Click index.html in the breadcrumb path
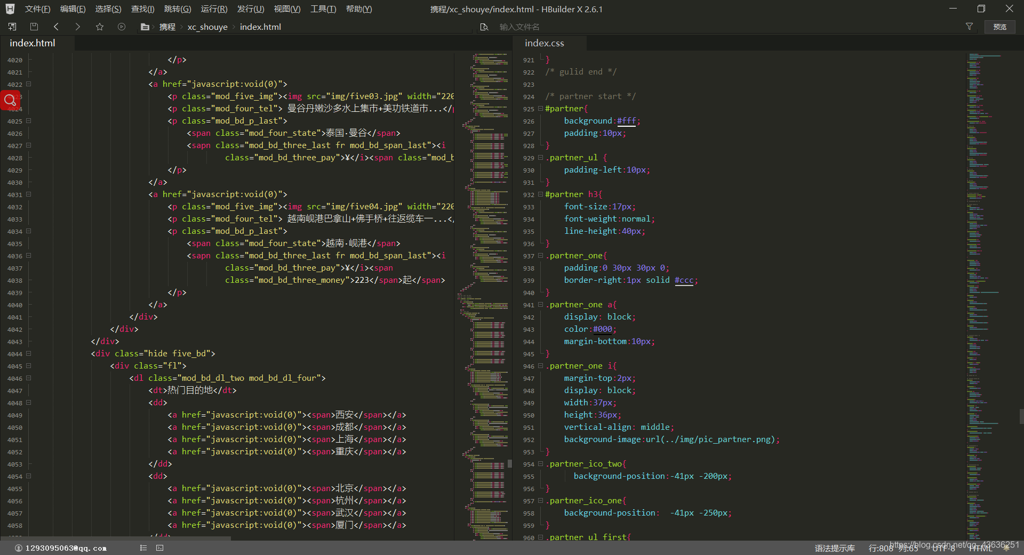This screenshot has width=1024, height=555. pyautogui.click(x=260, y=27)
